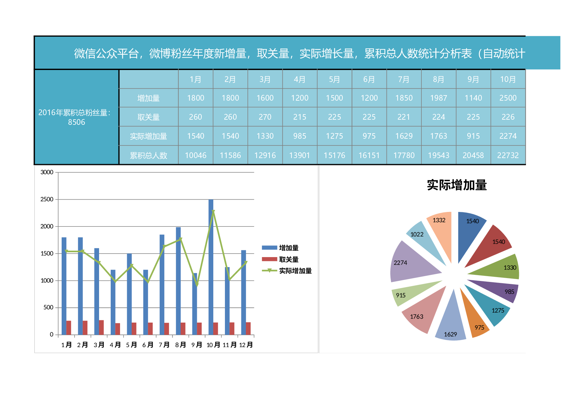Click the red 取关量 legend swatch
The height and width of the screenshot is (400, 566).
pyautogui.click(x=269, y=259)
